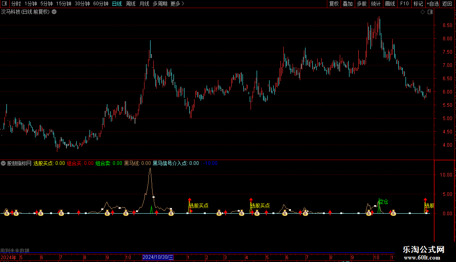Select the 30分钟 period
Viewport: 456px width, 262px height.
82,4
